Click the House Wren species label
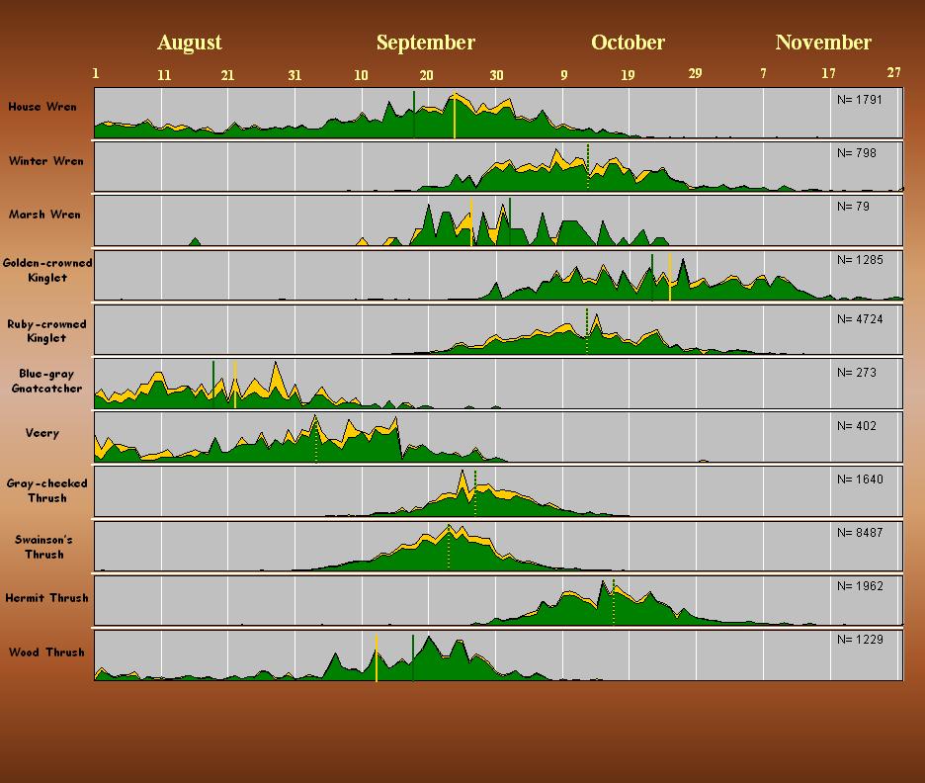The height and width of the screenshot is (783, 925). pyautogui.click(x=42, y=107)
